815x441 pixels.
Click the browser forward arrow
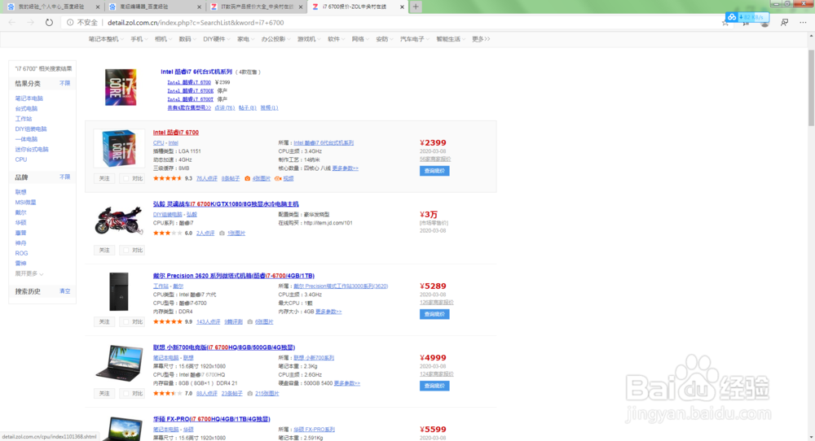tap(30, 22)
